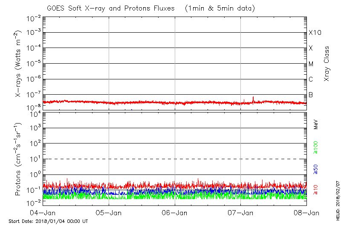Viewport: 341px width, 225px height.
Task: Click the small X-ray flare spike on 07-Jan
Action: pos(253,98)
